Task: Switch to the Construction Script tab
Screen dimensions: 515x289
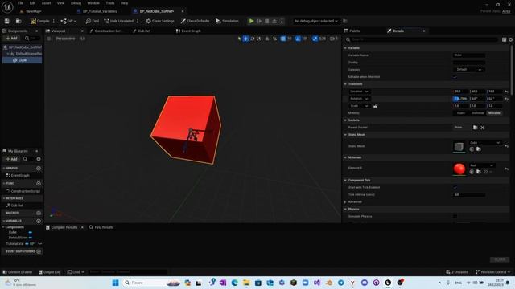Action: pyautogui.click(x=106, y=31)
